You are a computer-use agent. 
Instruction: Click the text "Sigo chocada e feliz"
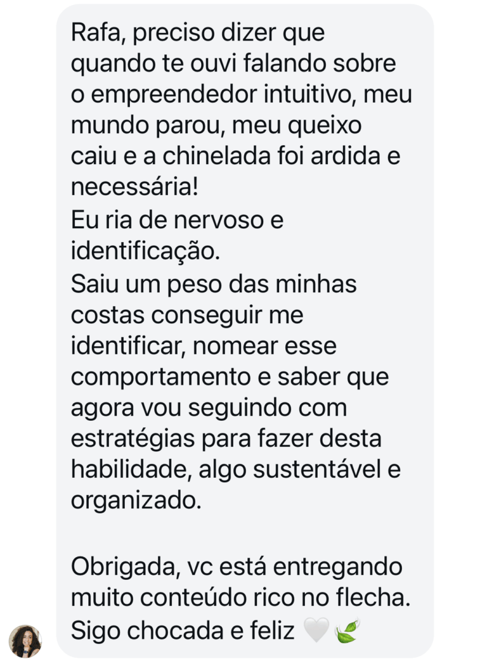(x=183, y=631)
